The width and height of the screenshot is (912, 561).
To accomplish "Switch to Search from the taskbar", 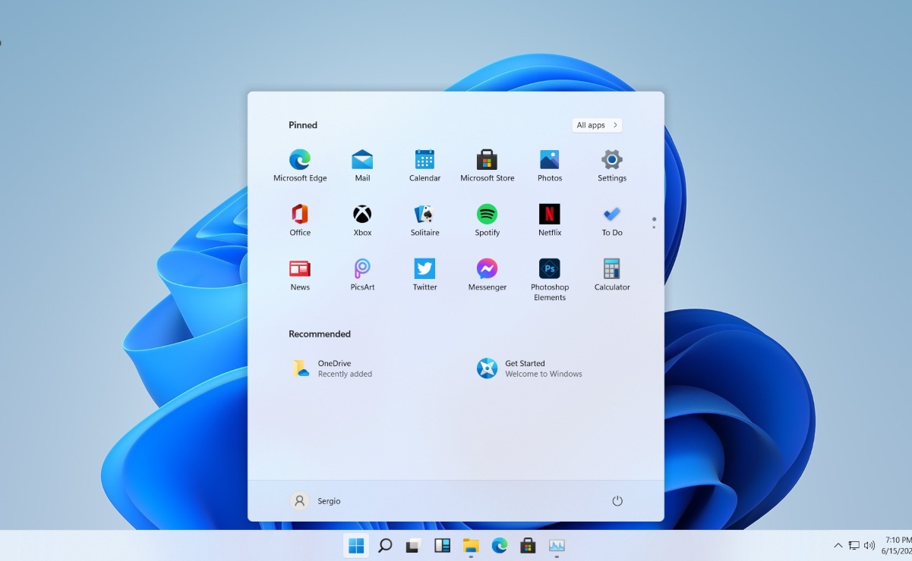I will tap(384, 545).
